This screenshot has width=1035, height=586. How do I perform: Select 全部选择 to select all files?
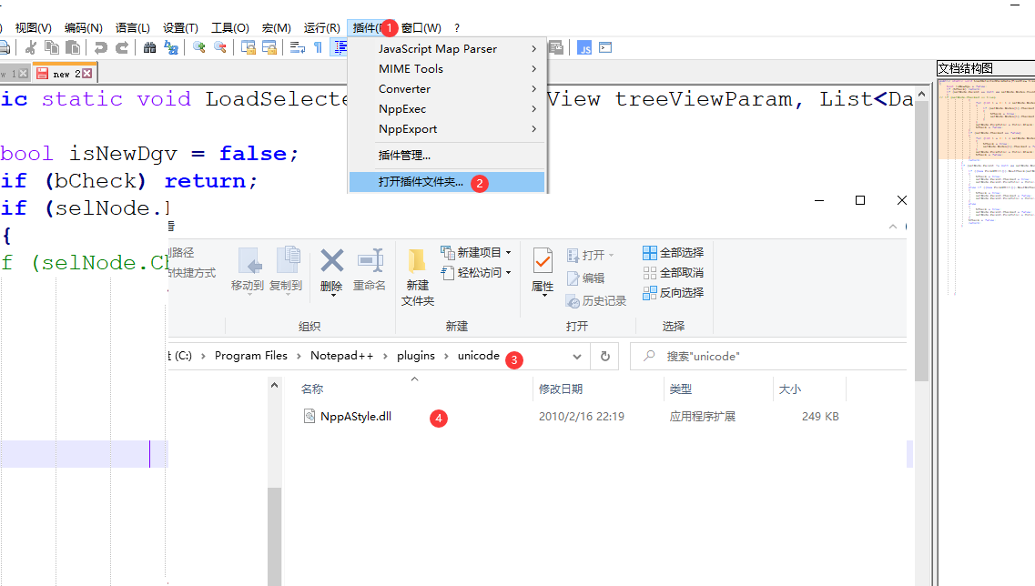(x=674, y=252)
